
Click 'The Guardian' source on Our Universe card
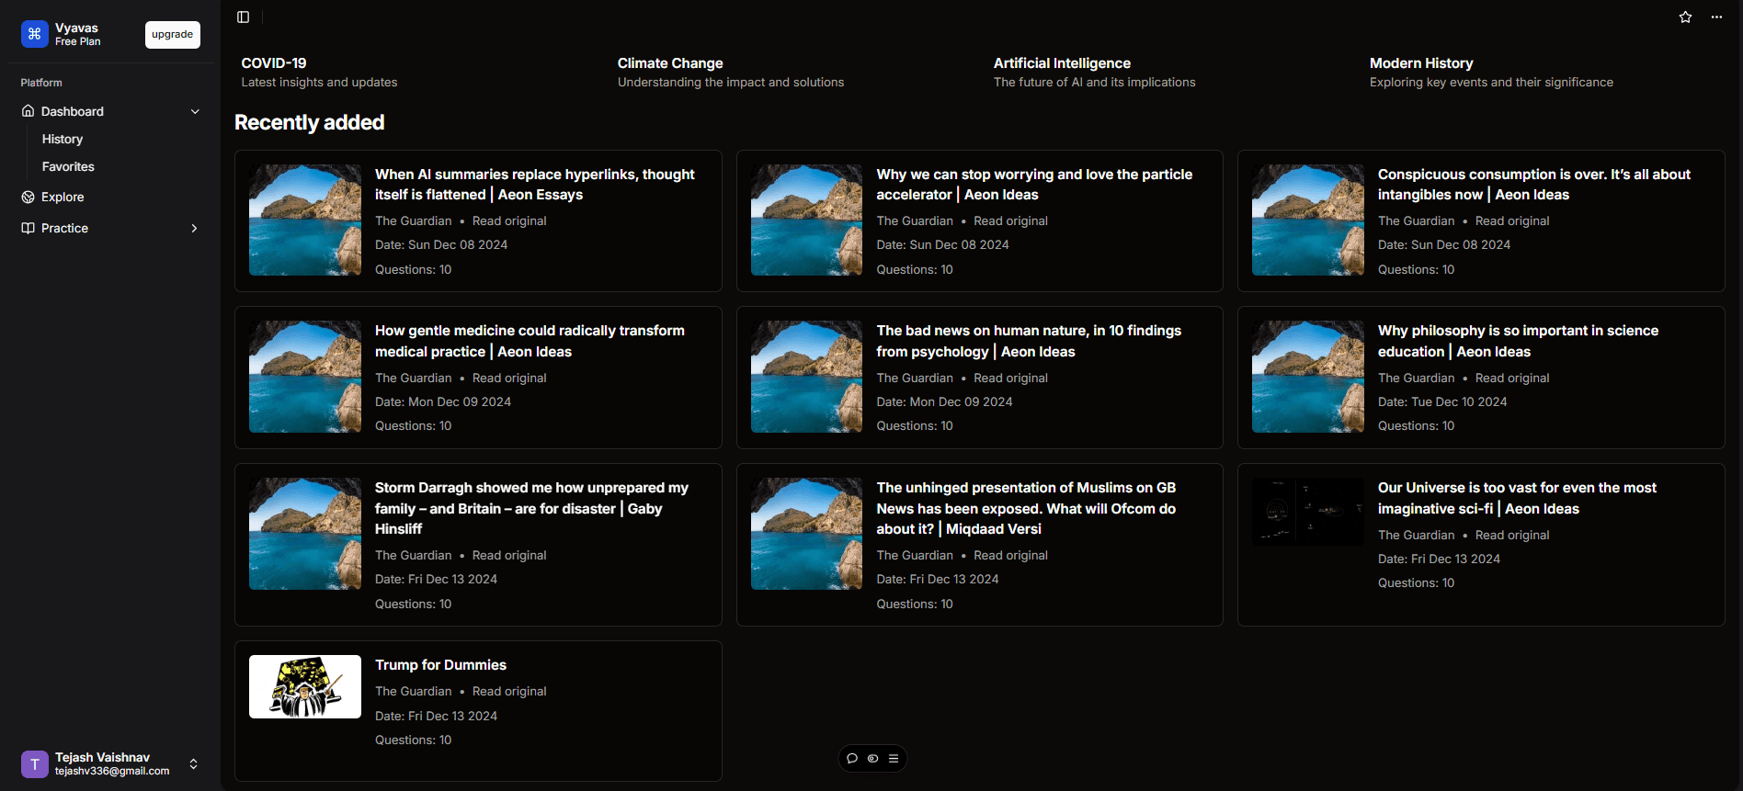pyautogui.click(x=1416, y=535)
